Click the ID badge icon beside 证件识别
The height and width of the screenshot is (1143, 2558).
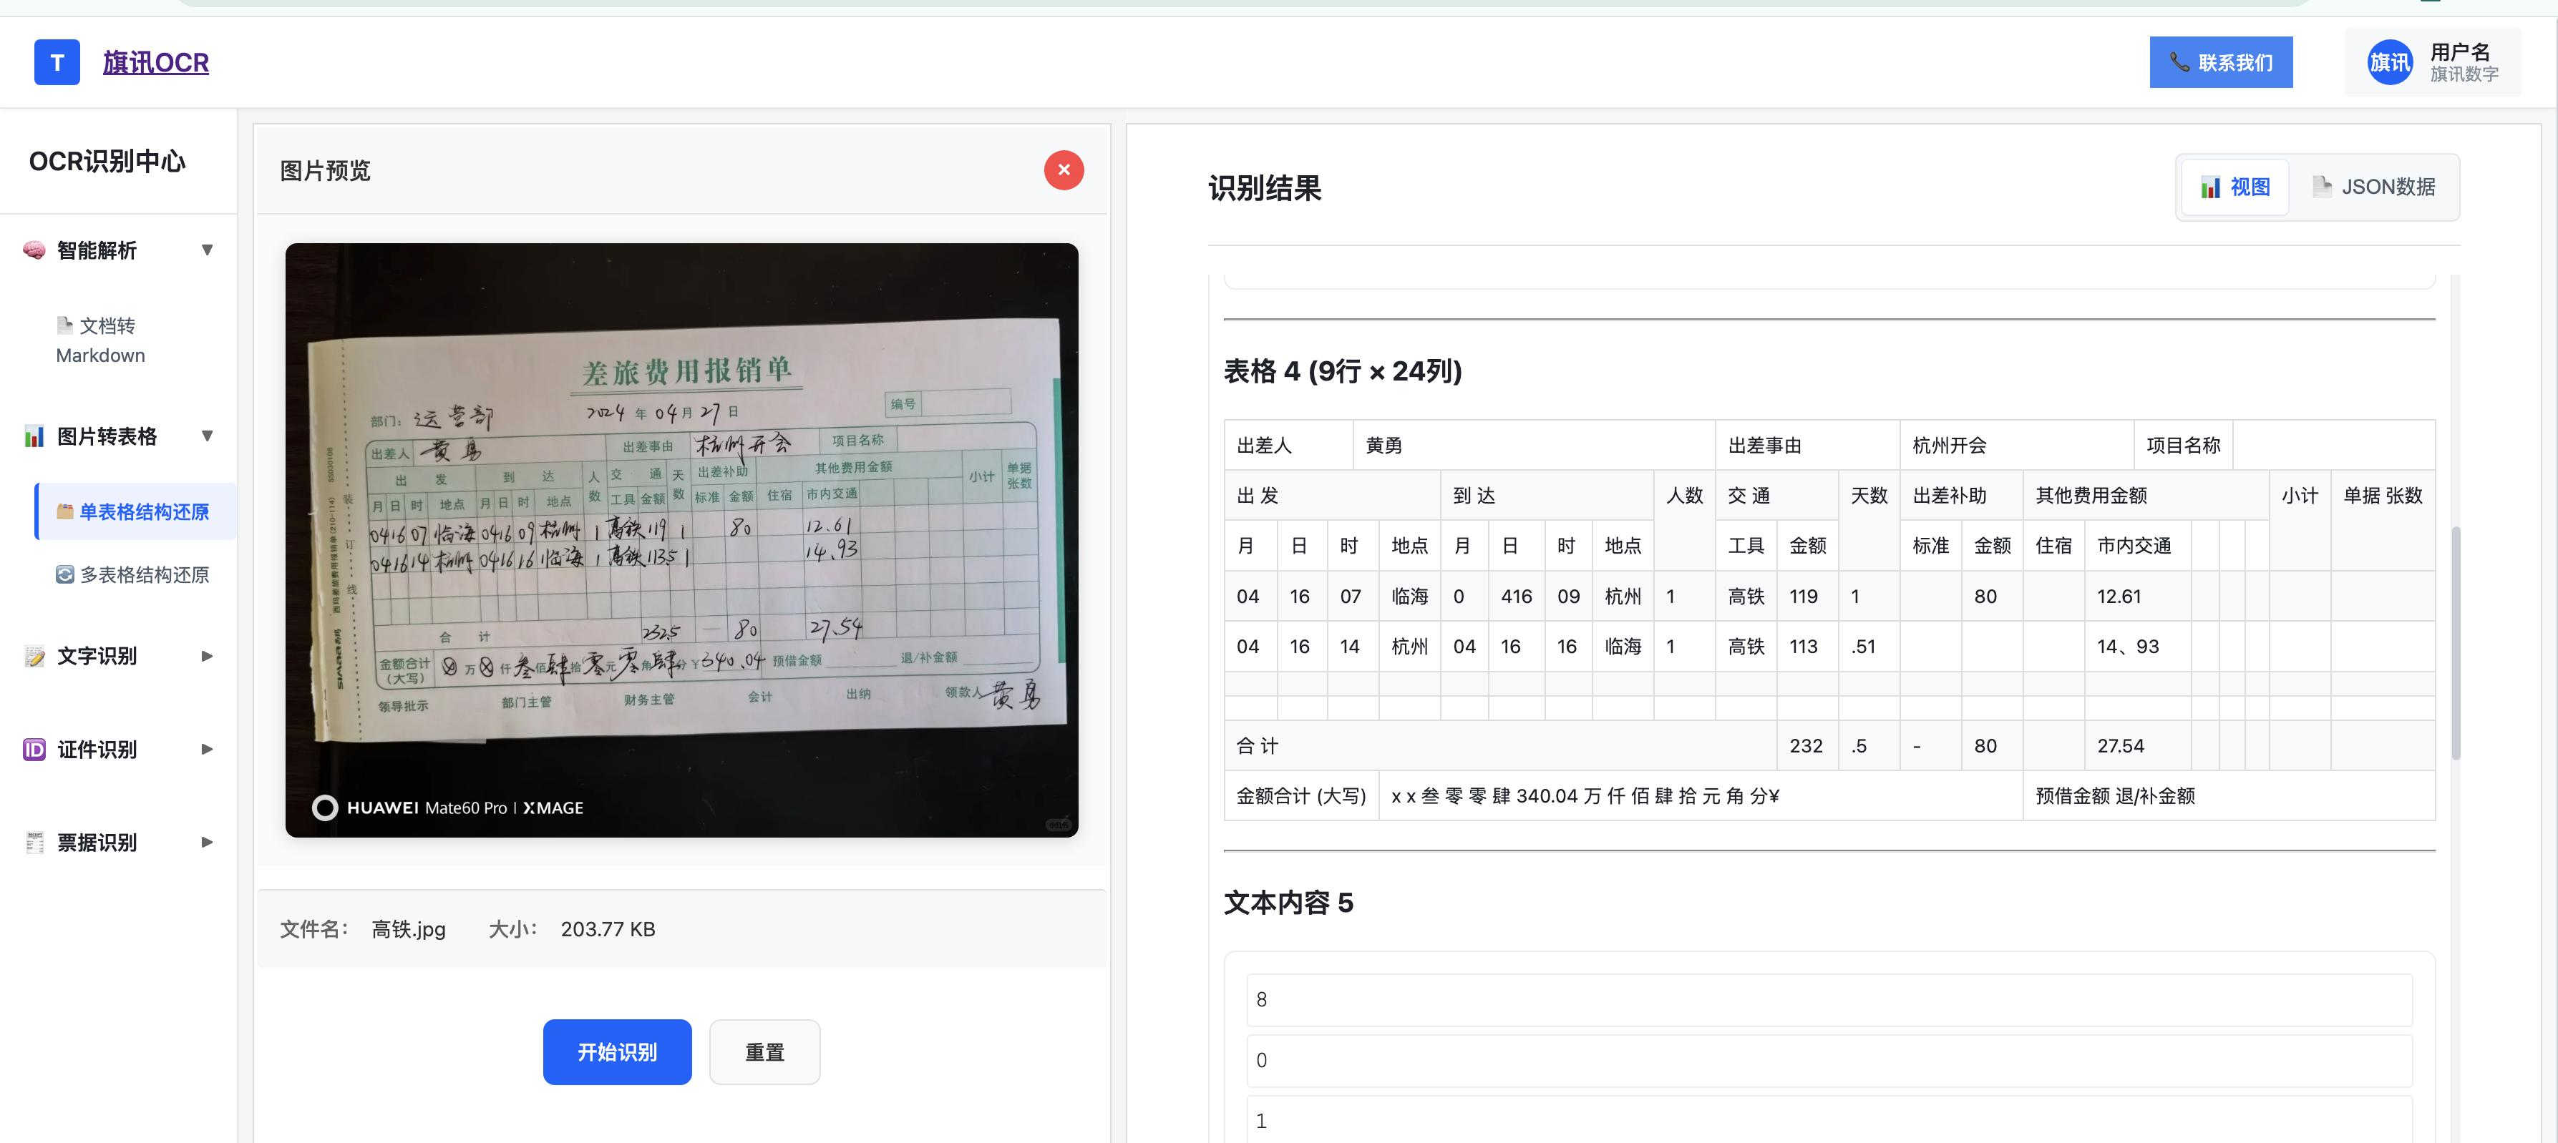tap(35, 749)
